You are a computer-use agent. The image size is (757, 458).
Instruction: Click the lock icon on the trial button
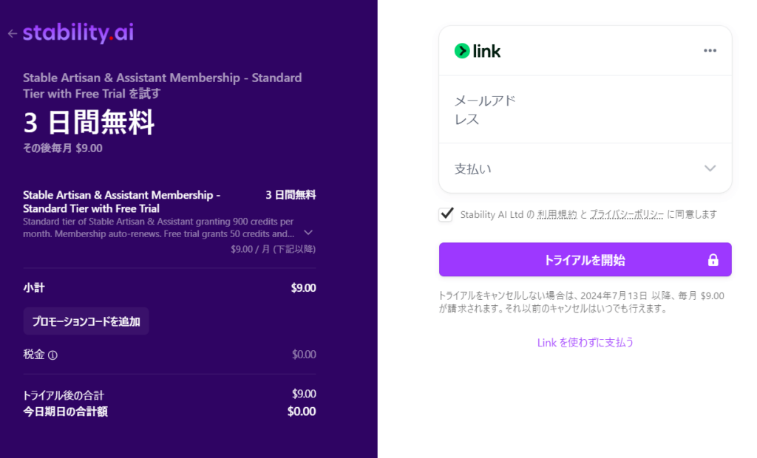point(713,260)
